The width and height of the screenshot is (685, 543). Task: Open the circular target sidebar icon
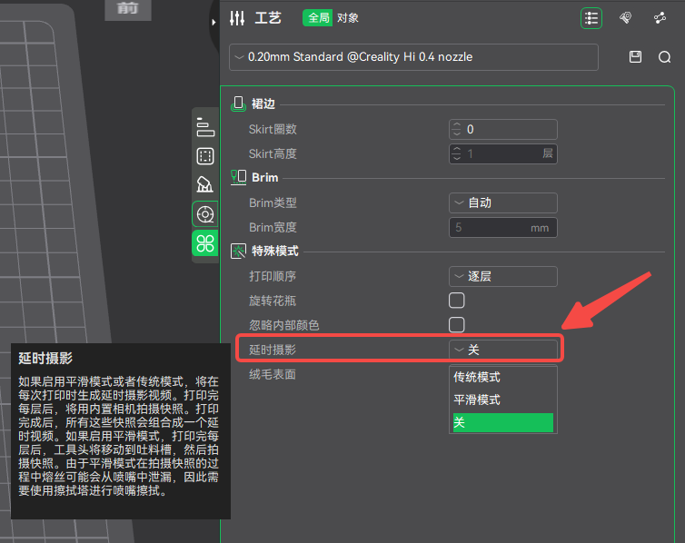point(205,214)
